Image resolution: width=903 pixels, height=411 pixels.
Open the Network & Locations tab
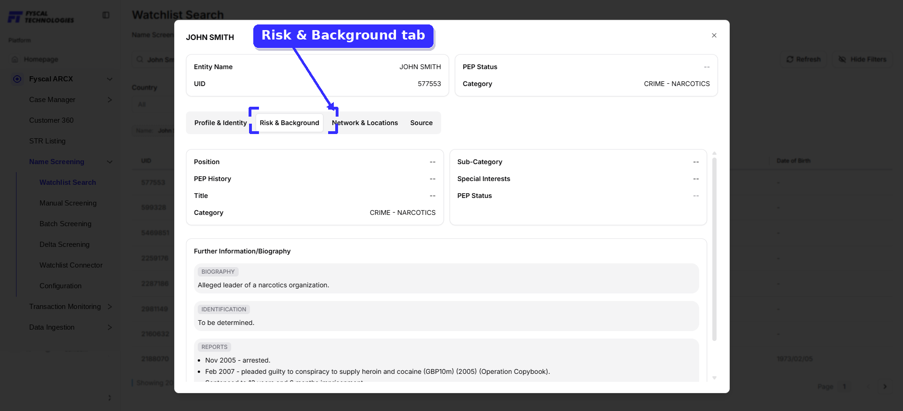(x=365, y=123)
